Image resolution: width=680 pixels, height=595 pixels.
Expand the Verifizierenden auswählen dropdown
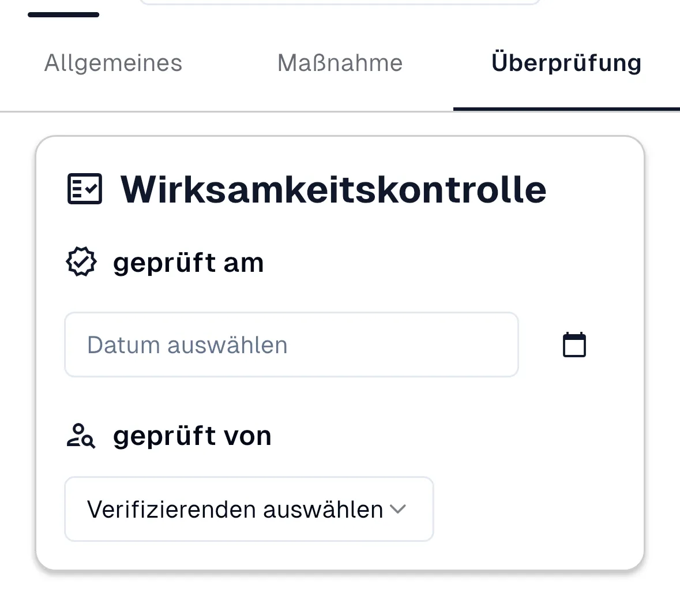click(249, 508)
